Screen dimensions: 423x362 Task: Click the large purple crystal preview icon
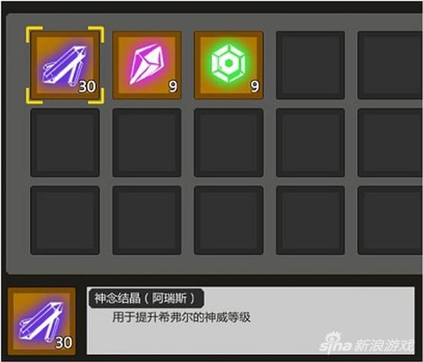click(x=42, y=321)
